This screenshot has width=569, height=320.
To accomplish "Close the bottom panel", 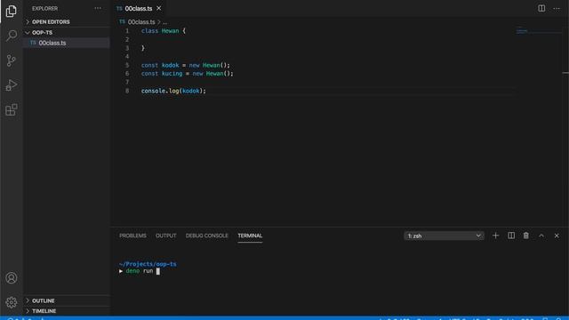I will (557, 236).
